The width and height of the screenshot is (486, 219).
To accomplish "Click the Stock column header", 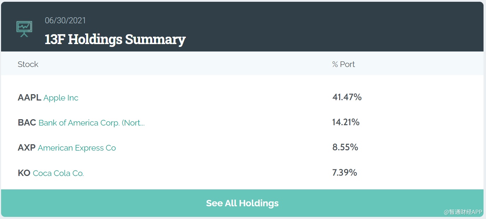I will [x=28, y=64].
